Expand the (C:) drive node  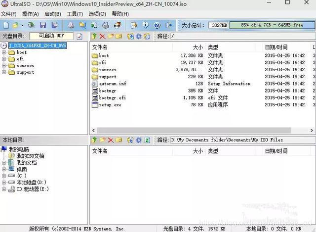[x=4, y=176]
